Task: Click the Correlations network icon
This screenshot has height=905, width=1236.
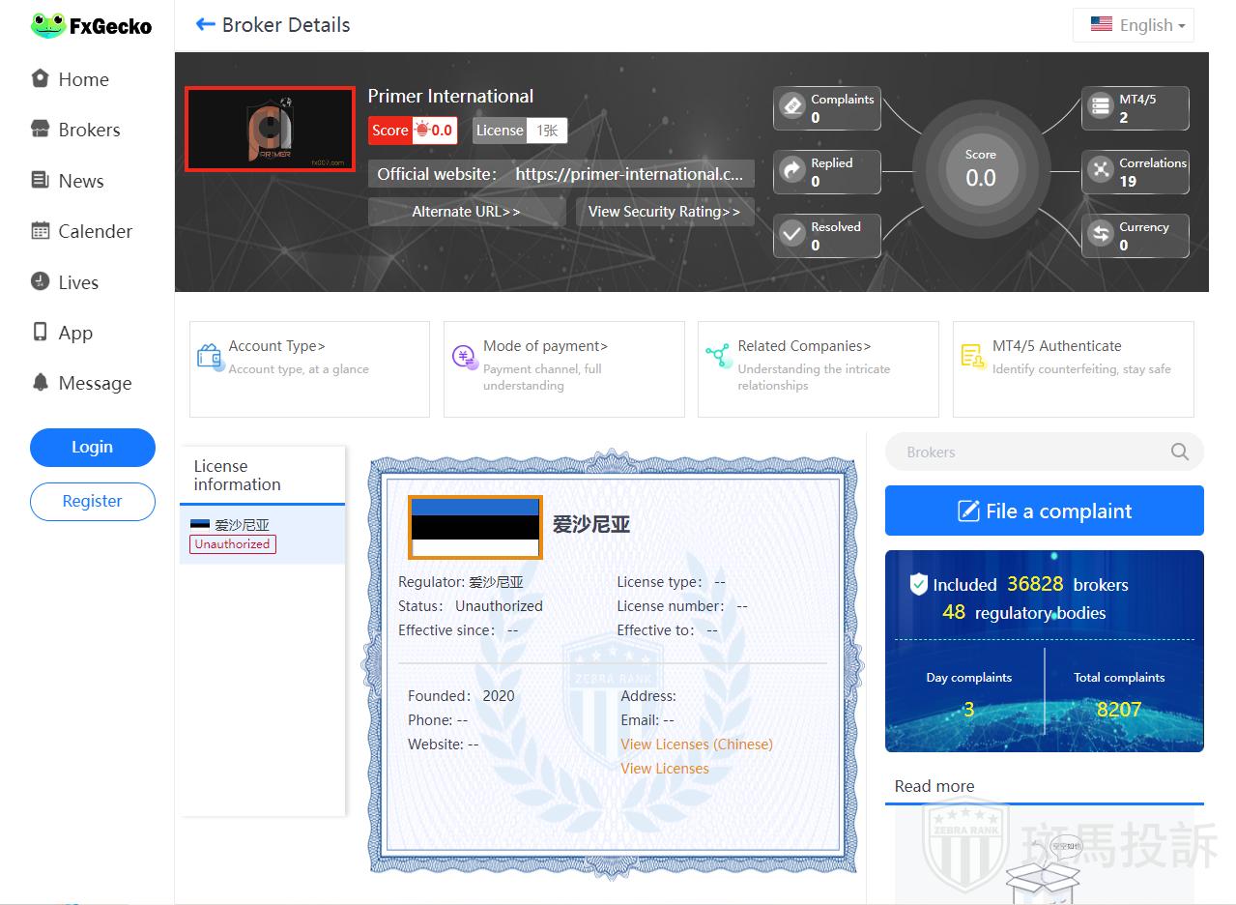Action: coord(1100,170)
